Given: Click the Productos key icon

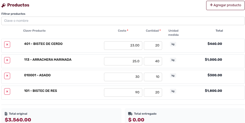Looking at the screenshot, I should [4, 5].
